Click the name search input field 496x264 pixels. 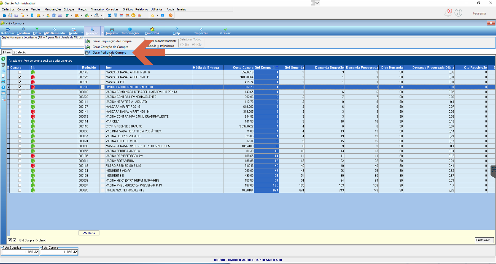[x=42, y=43]
